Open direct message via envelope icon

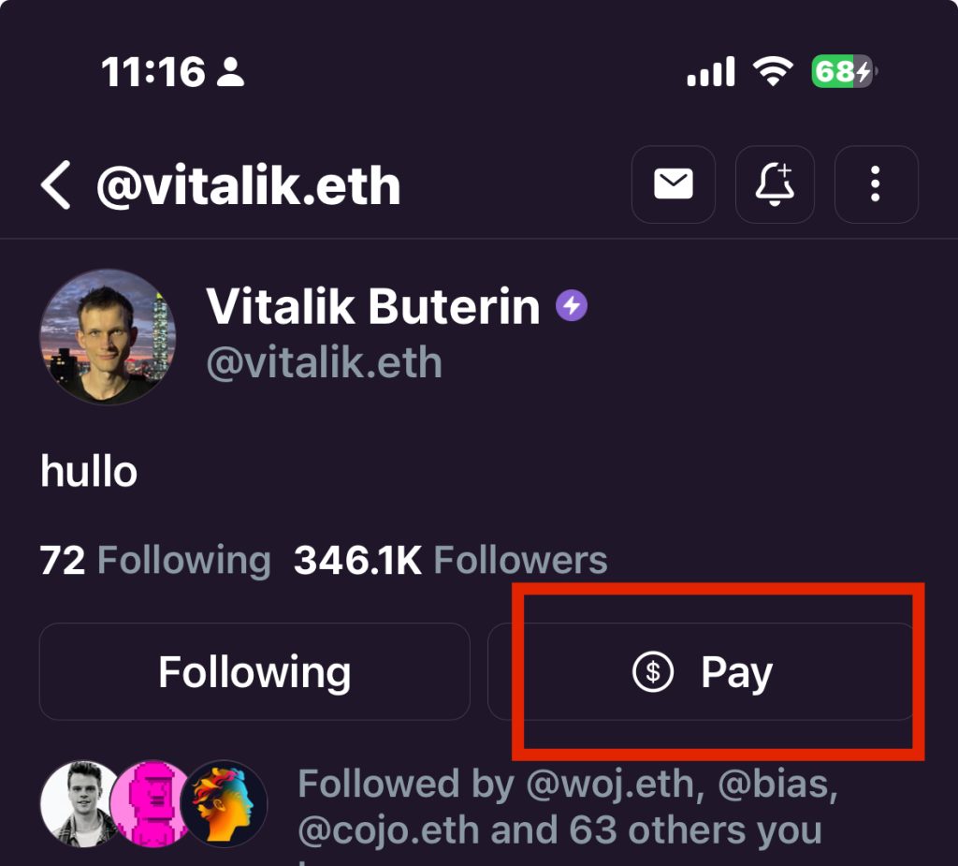[x=674, y=185]
